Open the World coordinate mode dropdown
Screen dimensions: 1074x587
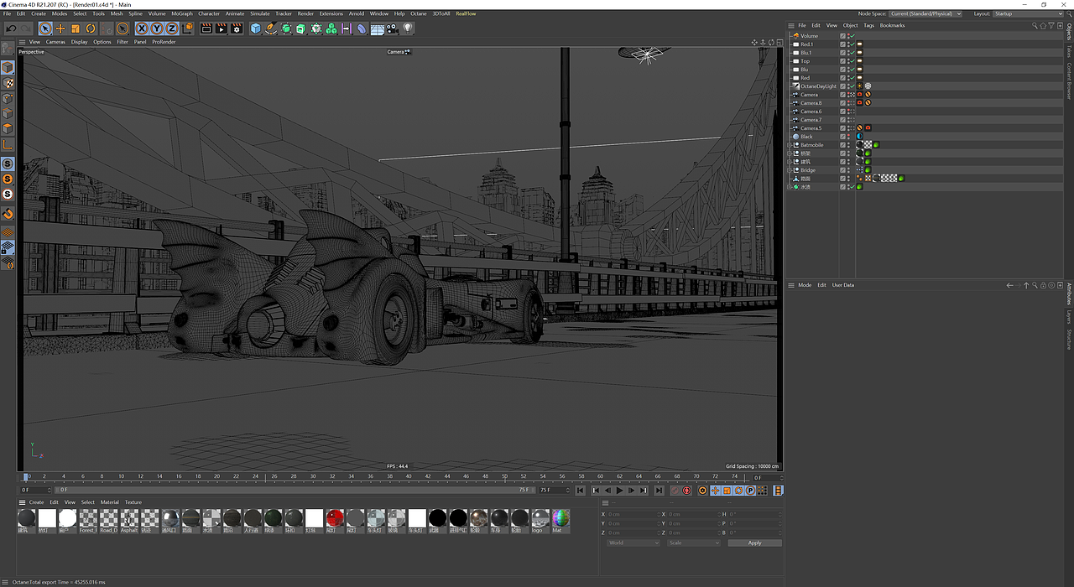tap(633, 543)
